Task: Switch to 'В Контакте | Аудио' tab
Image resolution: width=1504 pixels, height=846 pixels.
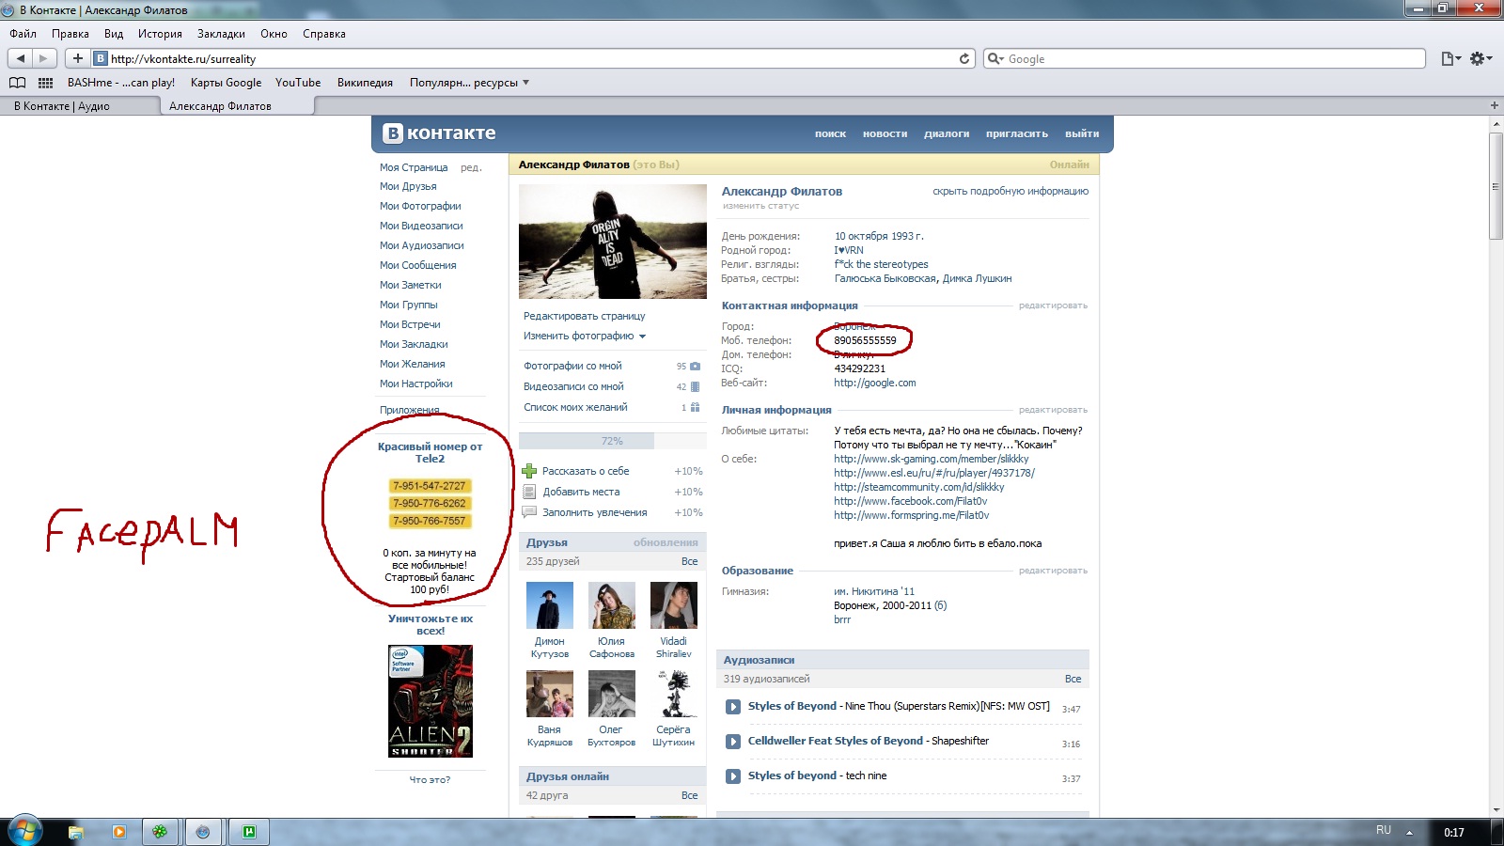Action: [80, 105]
